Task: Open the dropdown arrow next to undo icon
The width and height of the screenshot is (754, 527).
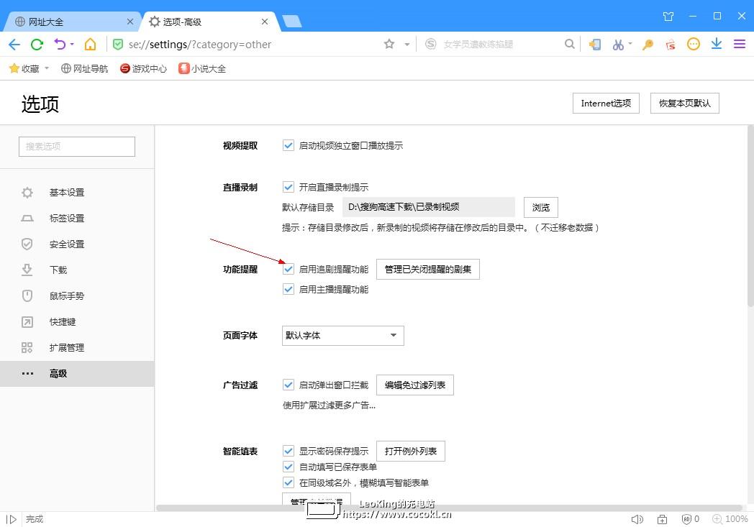Action: [x=72, y=44]
